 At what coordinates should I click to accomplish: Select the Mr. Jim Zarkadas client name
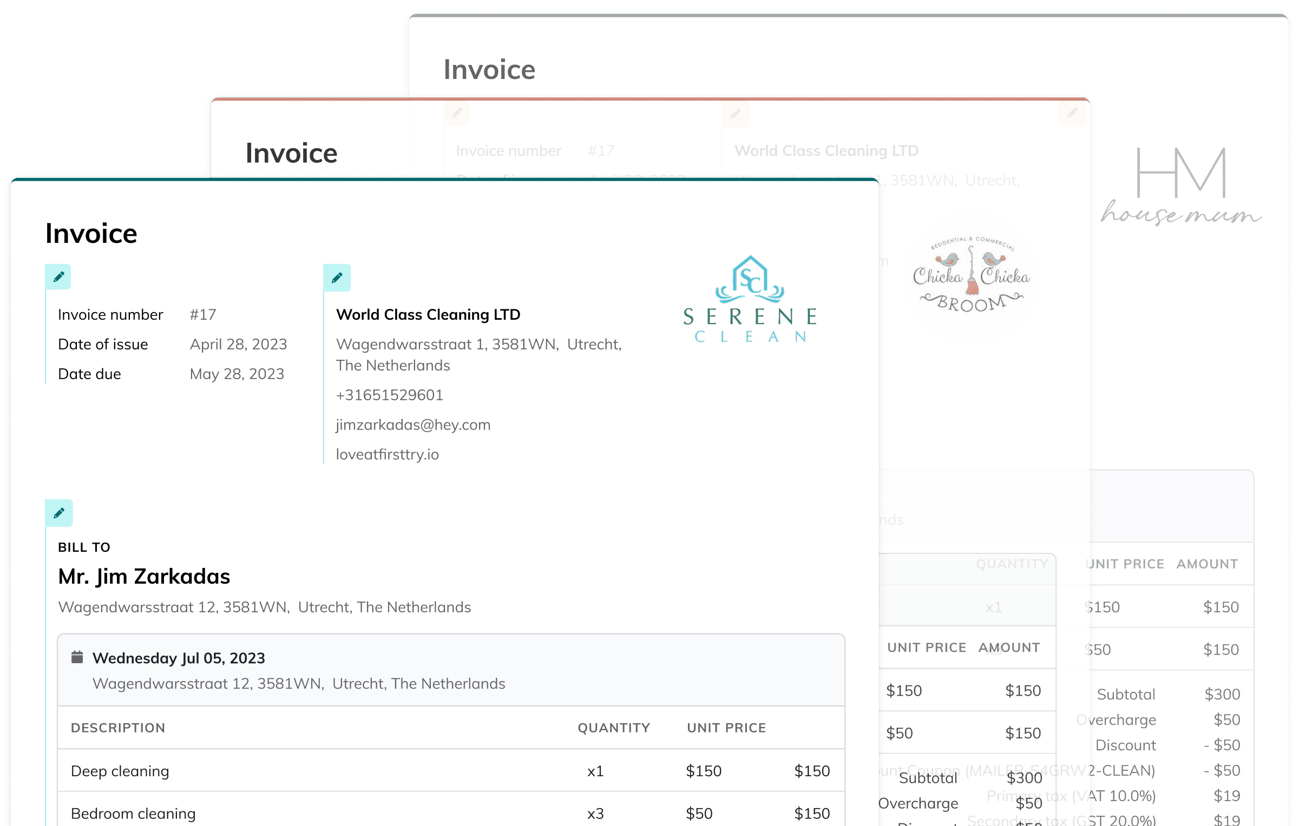pos(144,577)
